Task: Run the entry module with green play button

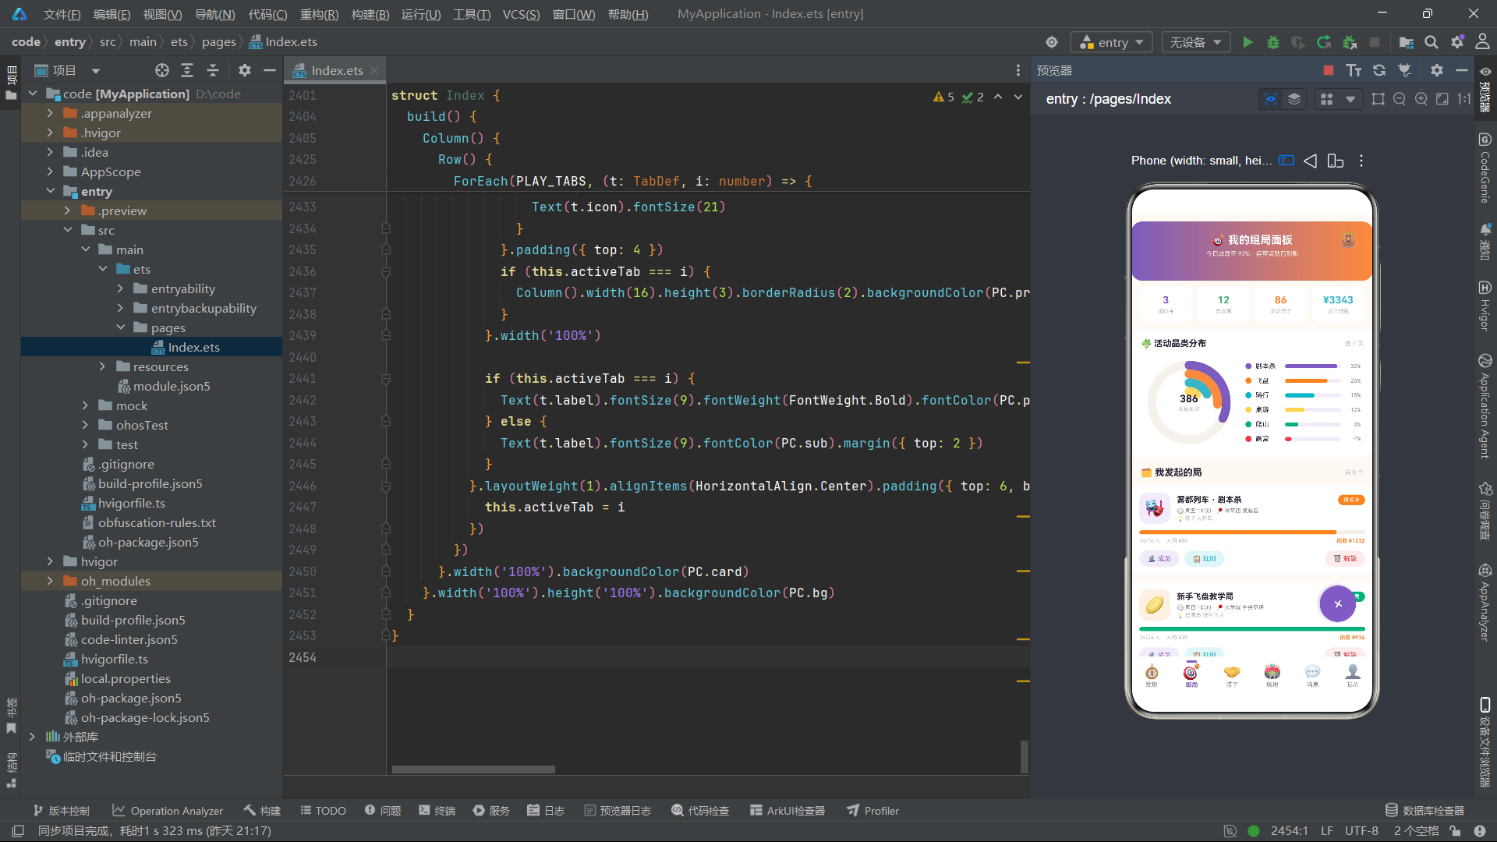Action: (1247, 42)
